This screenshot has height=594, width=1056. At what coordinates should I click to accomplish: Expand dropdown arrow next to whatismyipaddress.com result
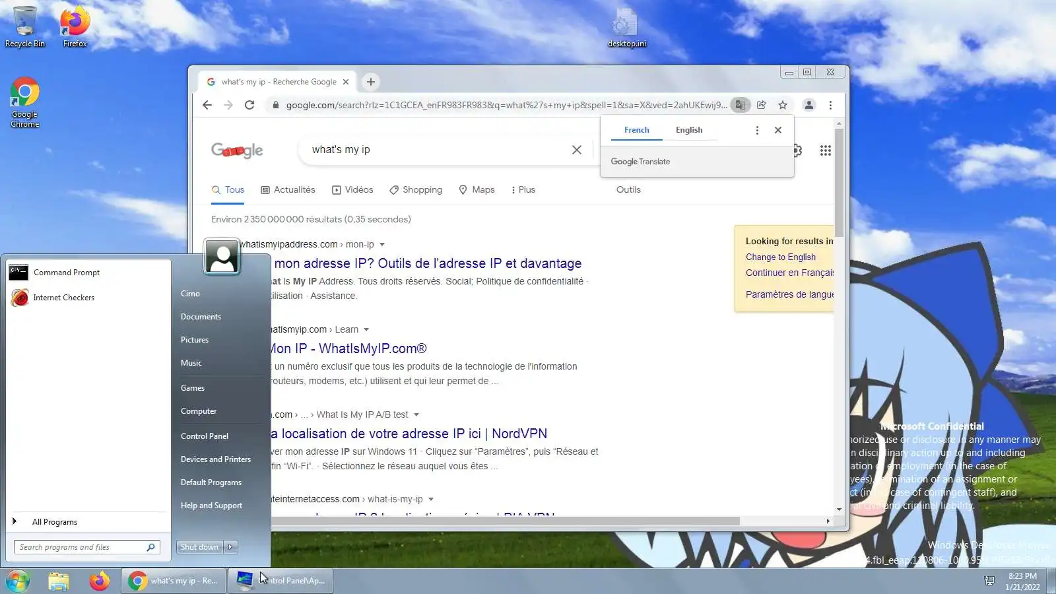click(x=382, y=245)
